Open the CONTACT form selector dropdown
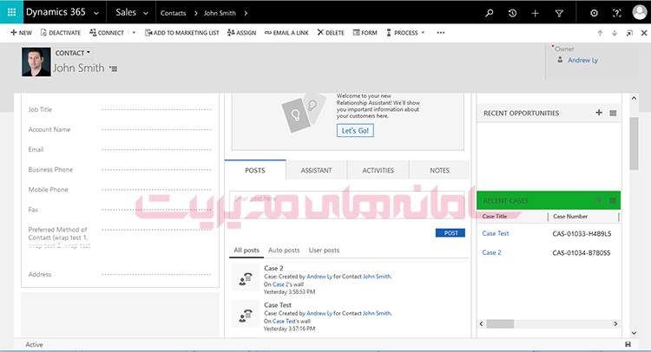The image size is (651, 352). pyautogui.click(x=73, y=53)
